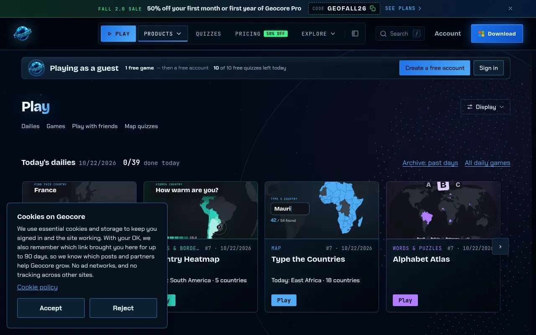Click the play triangle icon in navbar

point(109,33)
